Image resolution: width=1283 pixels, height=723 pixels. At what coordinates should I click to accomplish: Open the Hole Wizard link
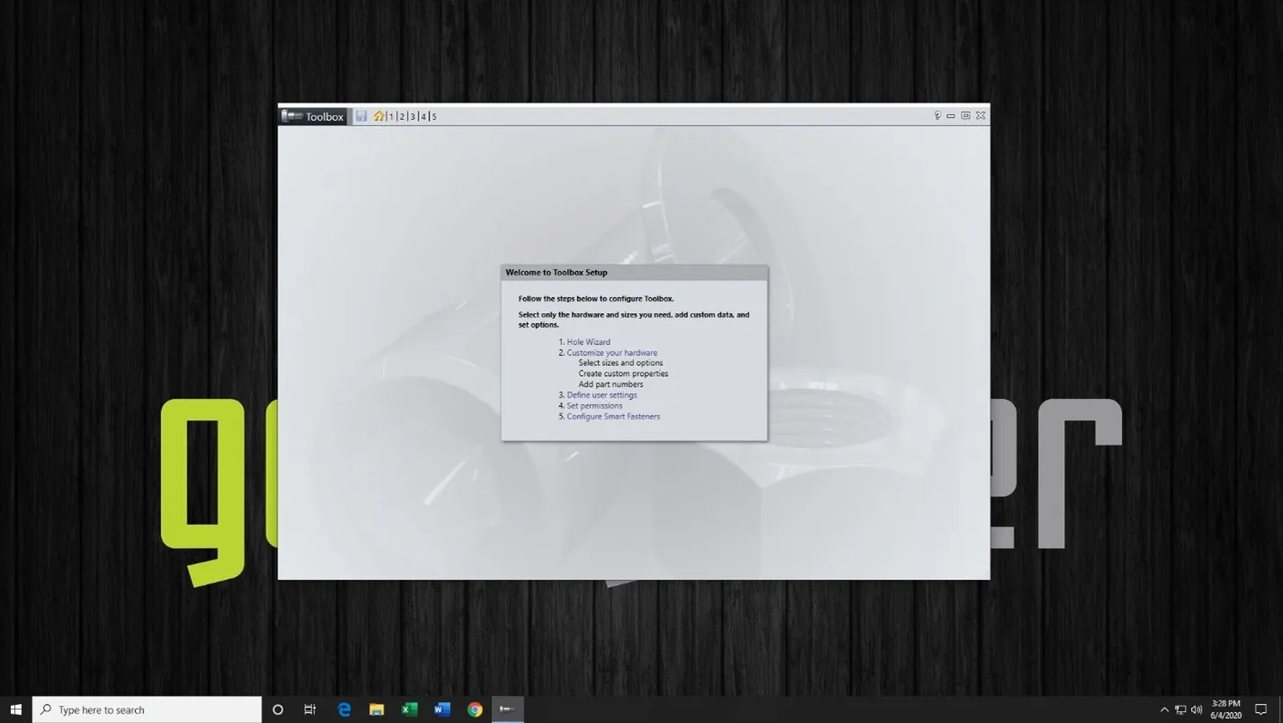(589, 342)
